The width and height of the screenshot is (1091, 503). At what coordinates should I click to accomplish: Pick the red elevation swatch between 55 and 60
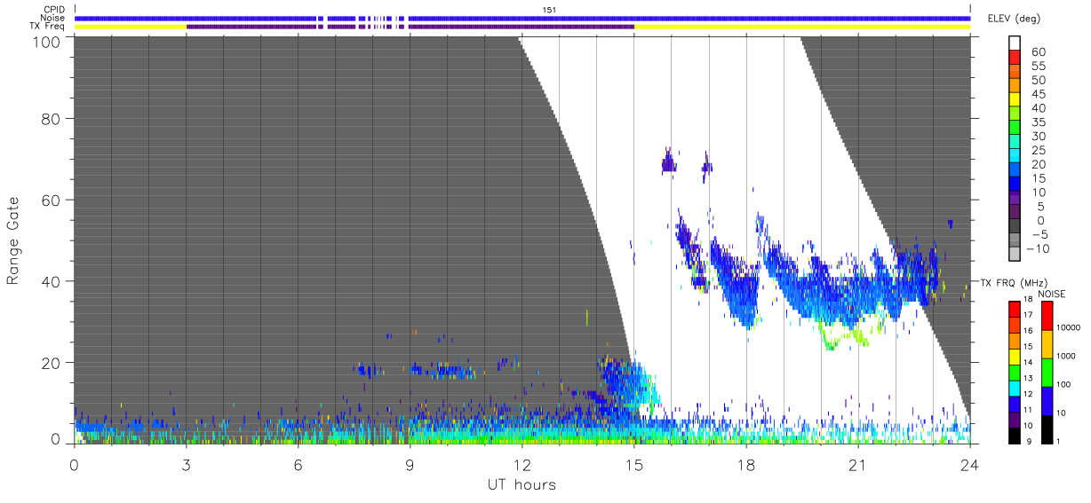pos(1015,59)
